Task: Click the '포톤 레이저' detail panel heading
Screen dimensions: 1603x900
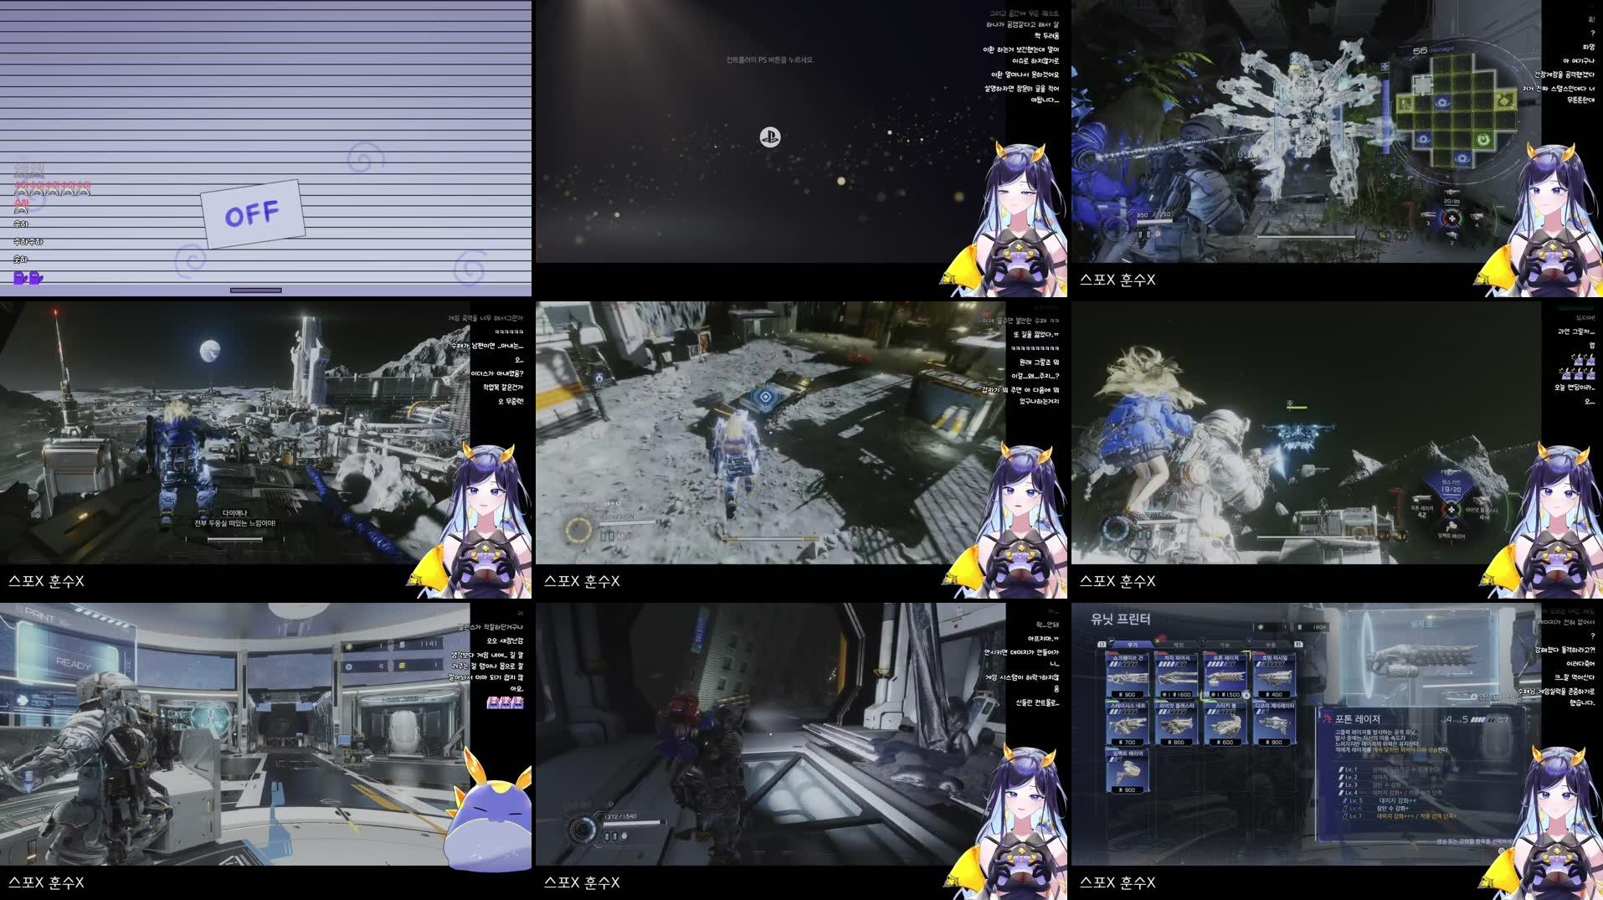Action: pos(1357,719)
